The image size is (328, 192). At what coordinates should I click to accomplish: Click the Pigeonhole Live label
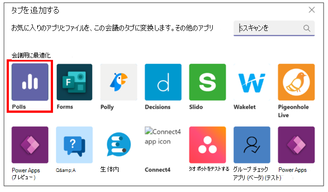pyautogui.click(x=293, y=111)
